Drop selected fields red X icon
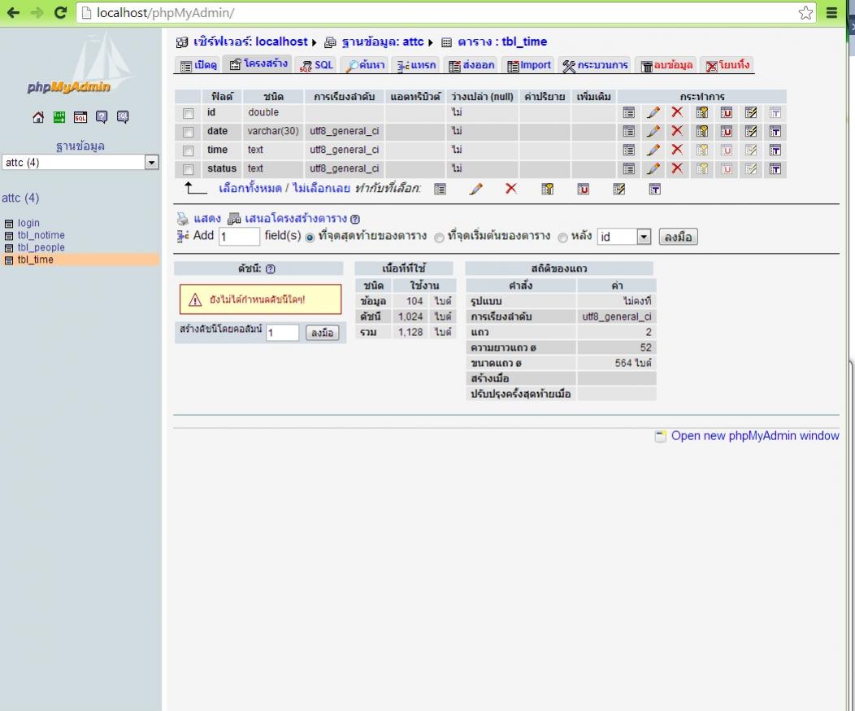The width and height of the screenshot is (855, 711). click(x=511, y=189)
